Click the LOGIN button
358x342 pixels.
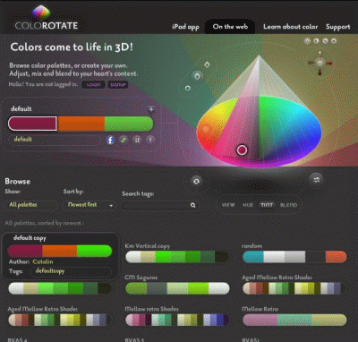pyautogui.click(x=93, y=84)
